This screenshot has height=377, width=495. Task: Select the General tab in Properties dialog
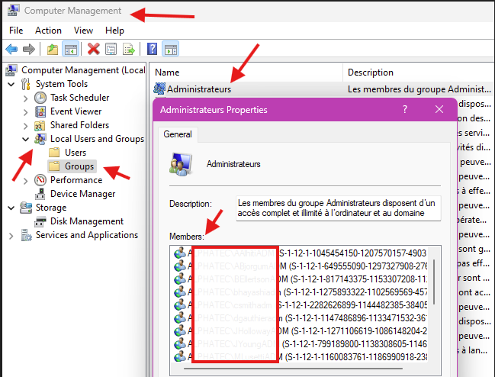point(178,134)
